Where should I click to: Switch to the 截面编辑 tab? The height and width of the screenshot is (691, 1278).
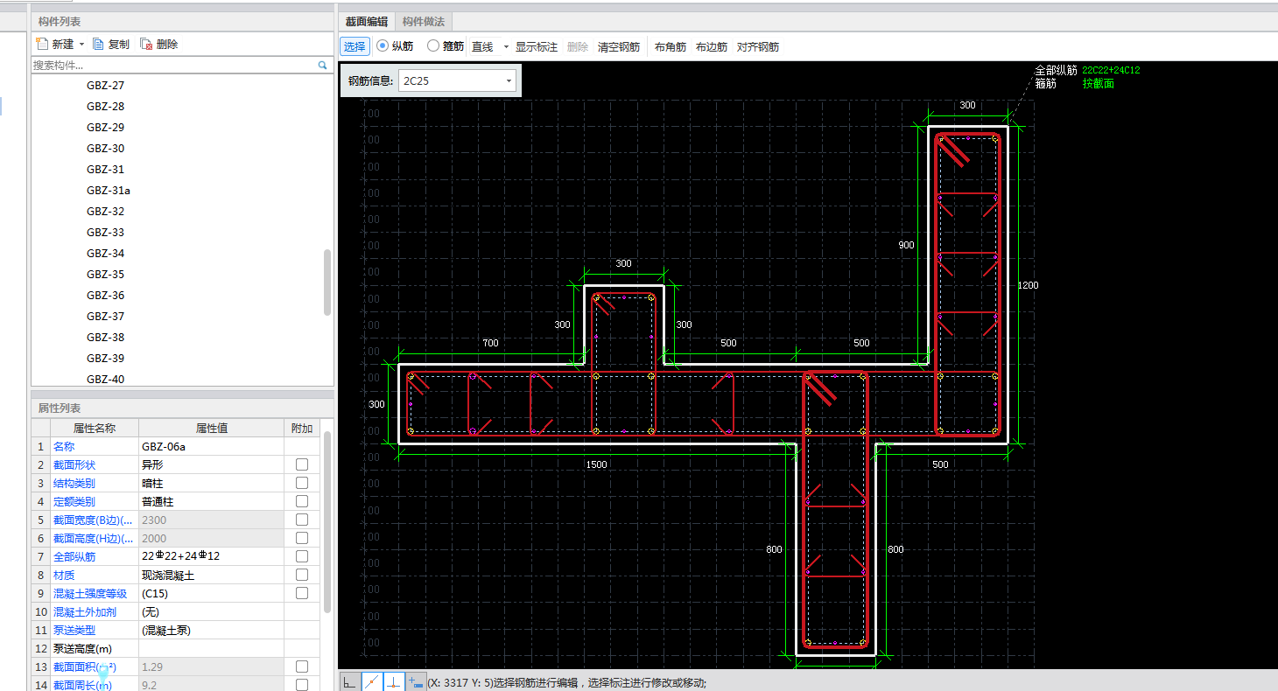tap(367, 22)
